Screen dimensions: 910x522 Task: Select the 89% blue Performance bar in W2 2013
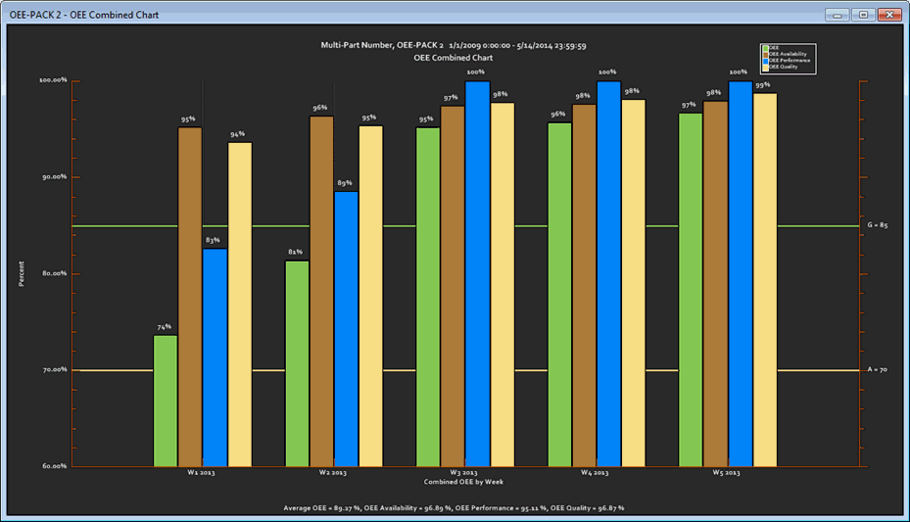(x=347, y=328)
